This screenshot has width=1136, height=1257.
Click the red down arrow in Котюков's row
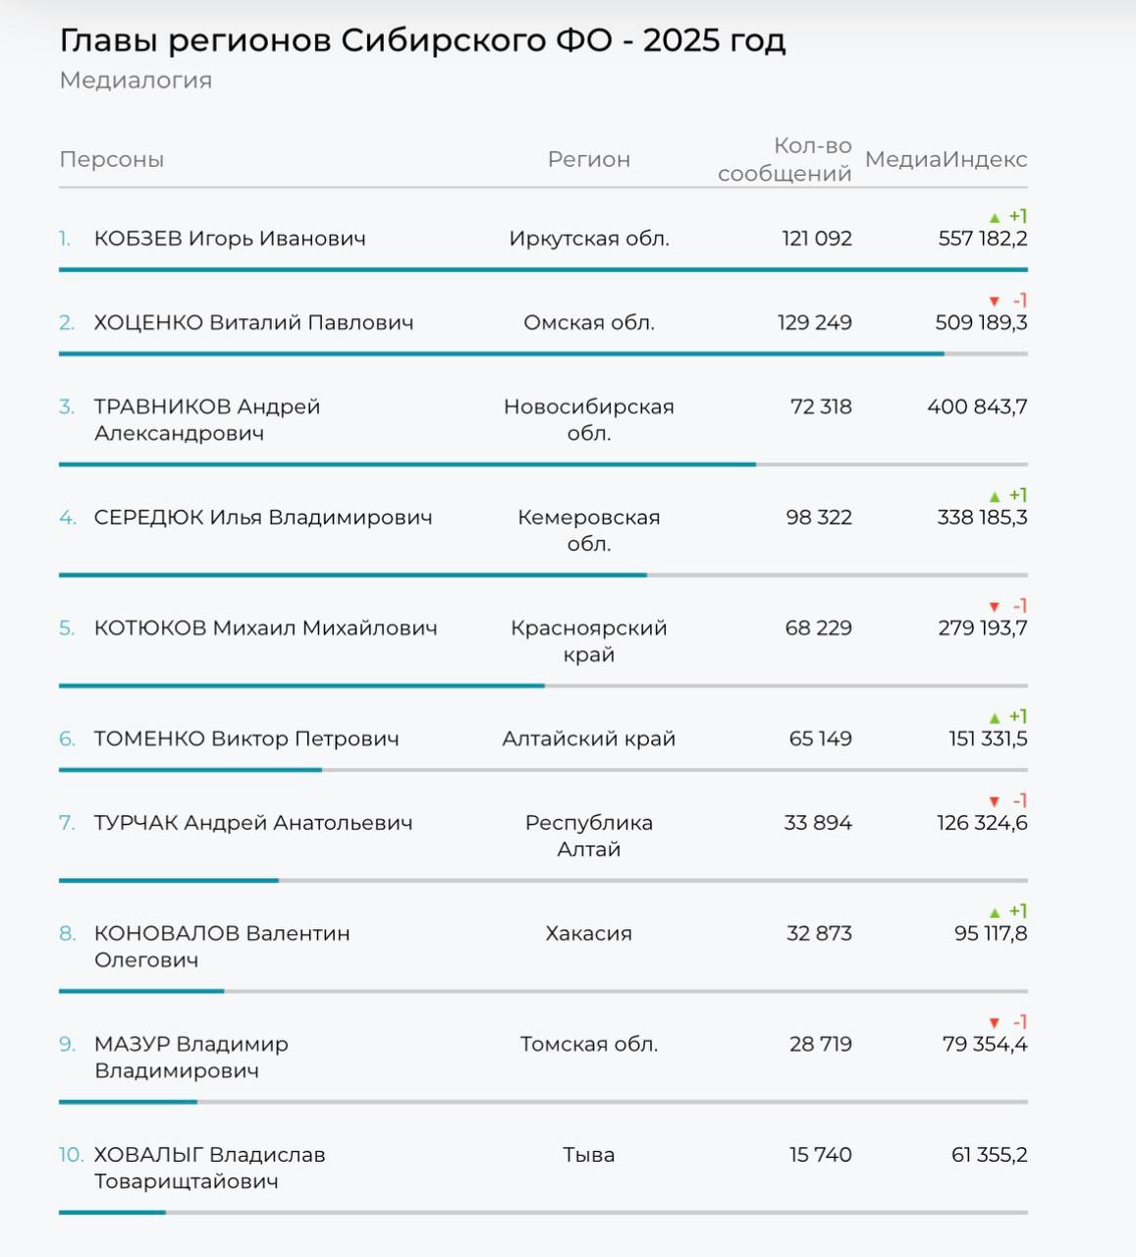pos(995,607)
